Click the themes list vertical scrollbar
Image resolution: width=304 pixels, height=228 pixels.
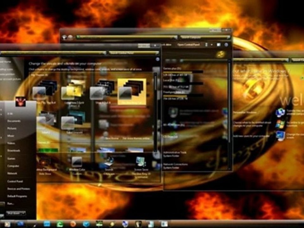coord(155,112)
